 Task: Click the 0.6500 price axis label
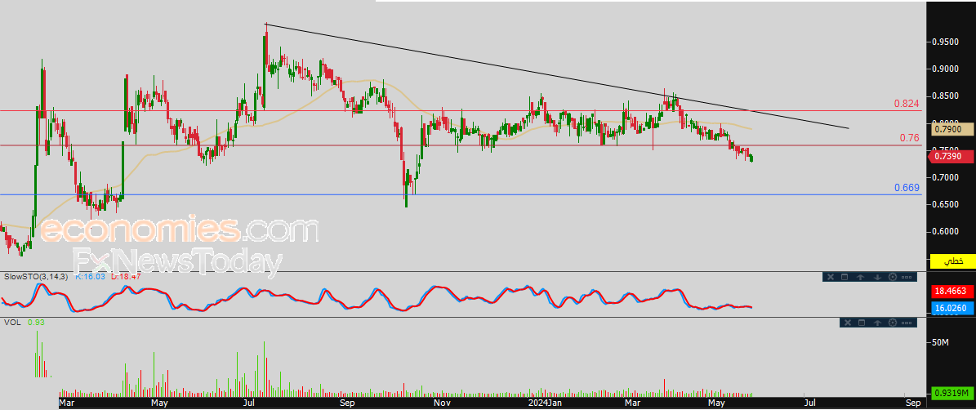pos(944,205)
